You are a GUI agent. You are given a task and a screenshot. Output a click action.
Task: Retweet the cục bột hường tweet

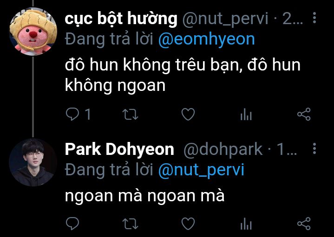click(131, 114)
